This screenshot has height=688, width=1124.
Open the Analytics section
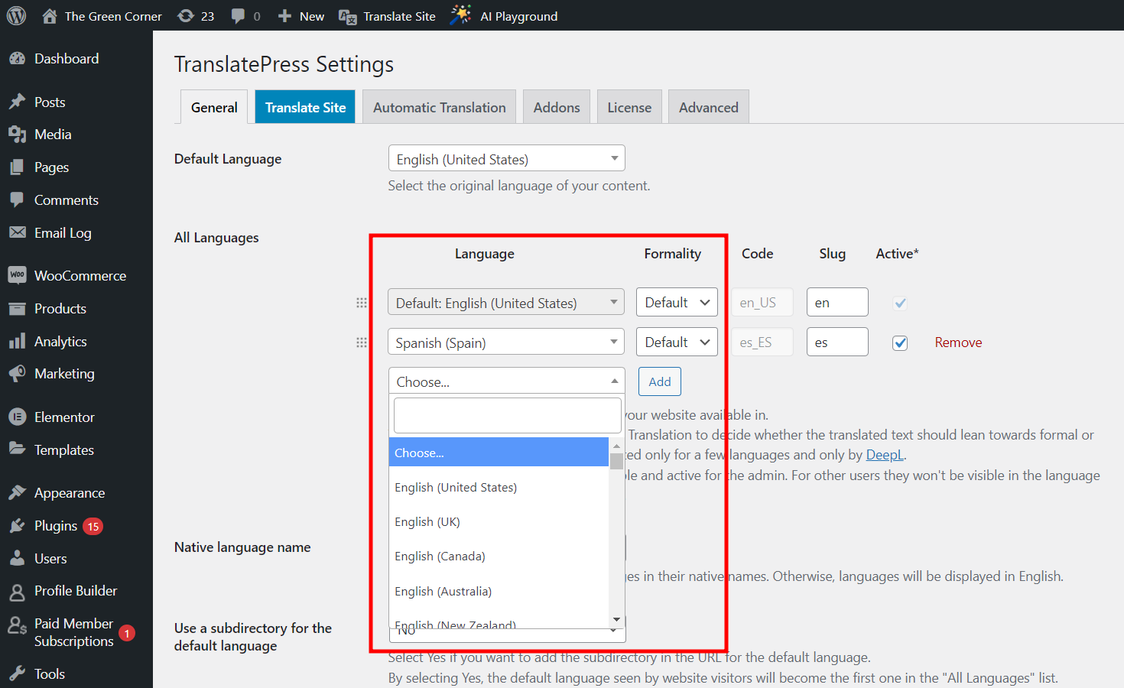[60, 341]
